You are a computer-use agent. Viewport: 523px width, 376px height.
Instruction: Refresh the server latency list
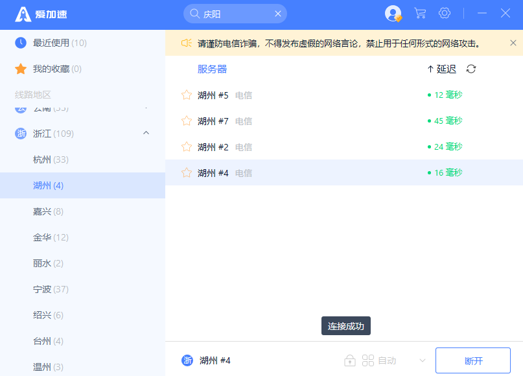coord(471,69)
